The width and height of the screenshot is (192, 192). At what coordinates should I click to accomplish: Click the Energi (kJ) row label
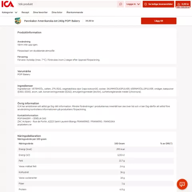point(24,155)
